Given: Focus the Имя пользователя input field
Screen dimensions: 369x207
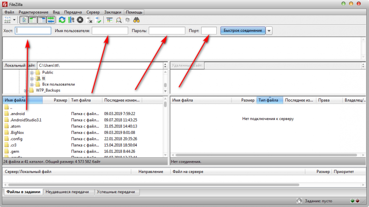Looking at the screenshot, I should (x=110, y=30).
